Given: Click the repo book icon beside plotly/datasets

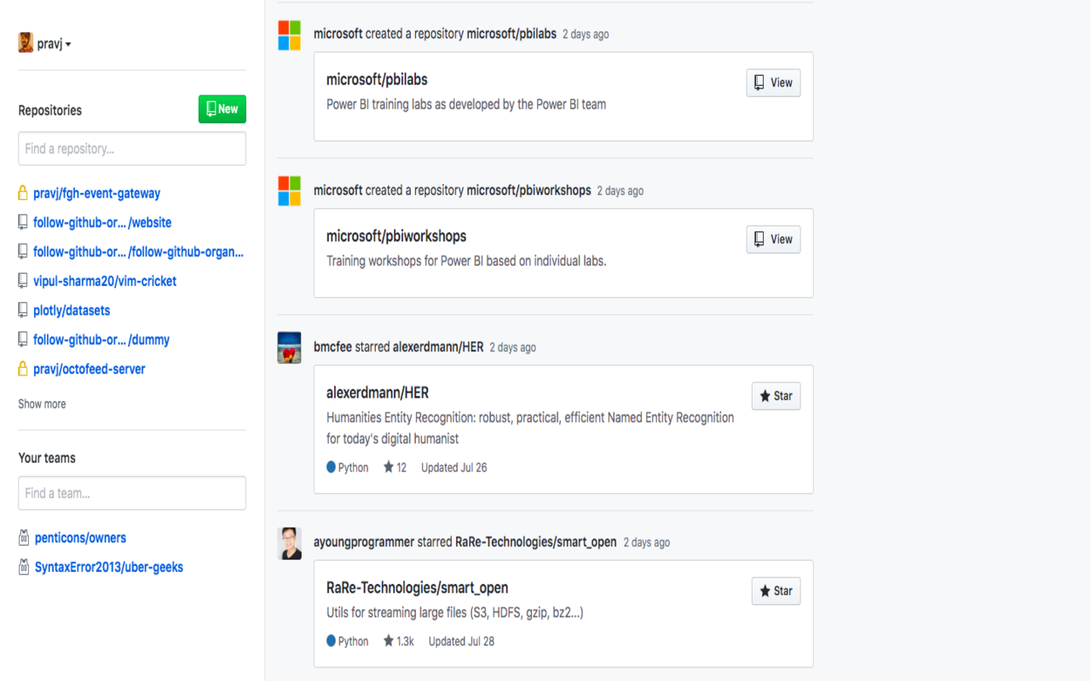Looking at the screenshot, I should (x=23, y=310).
